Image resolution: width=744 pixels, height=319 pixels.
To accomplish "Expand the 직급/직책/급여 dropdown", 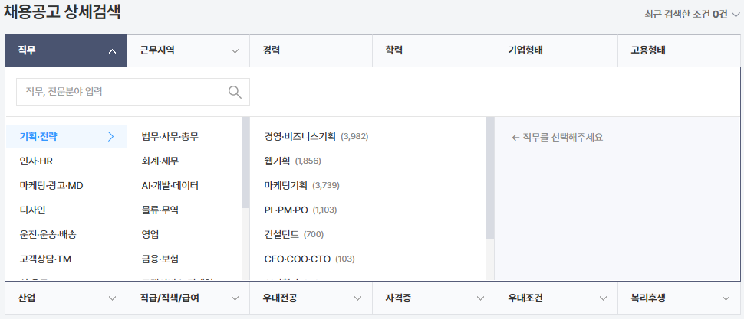I will pyautogui.click(x=235, y=298).
